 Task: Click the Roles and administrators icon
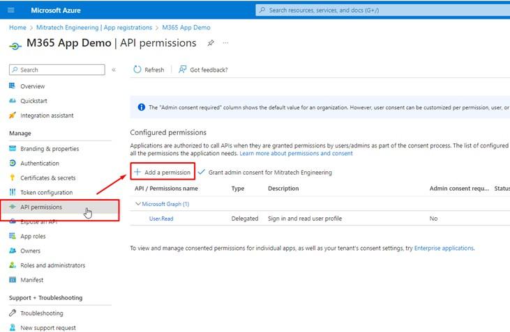click(x=13, y=265)
